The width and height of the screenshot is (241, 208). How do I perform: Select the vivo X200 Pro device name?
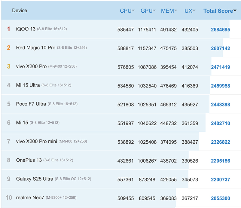pyautogui.click(x=31, y=66)
